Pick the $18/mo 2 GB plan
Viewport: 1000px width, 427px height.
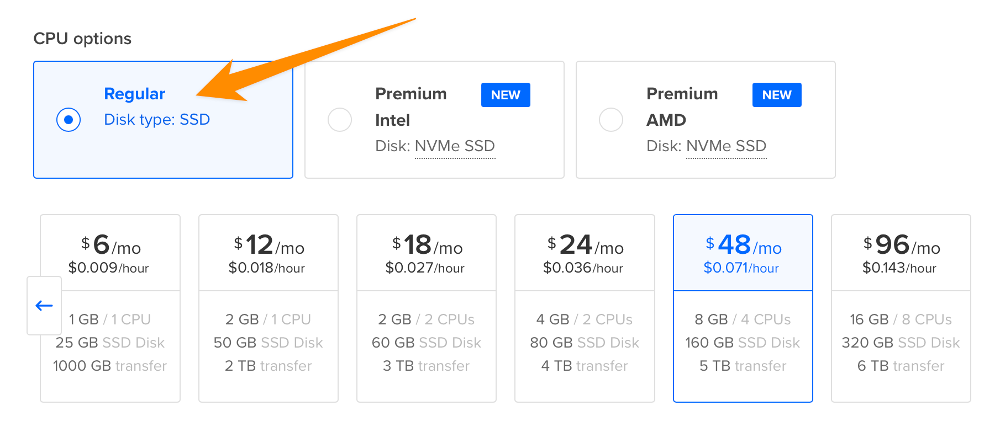tap(427, 254)
